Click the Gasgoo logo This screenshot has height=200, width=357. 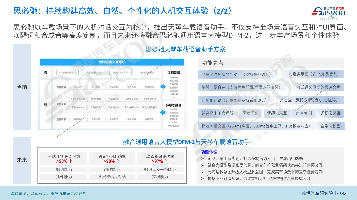(328, 13)
